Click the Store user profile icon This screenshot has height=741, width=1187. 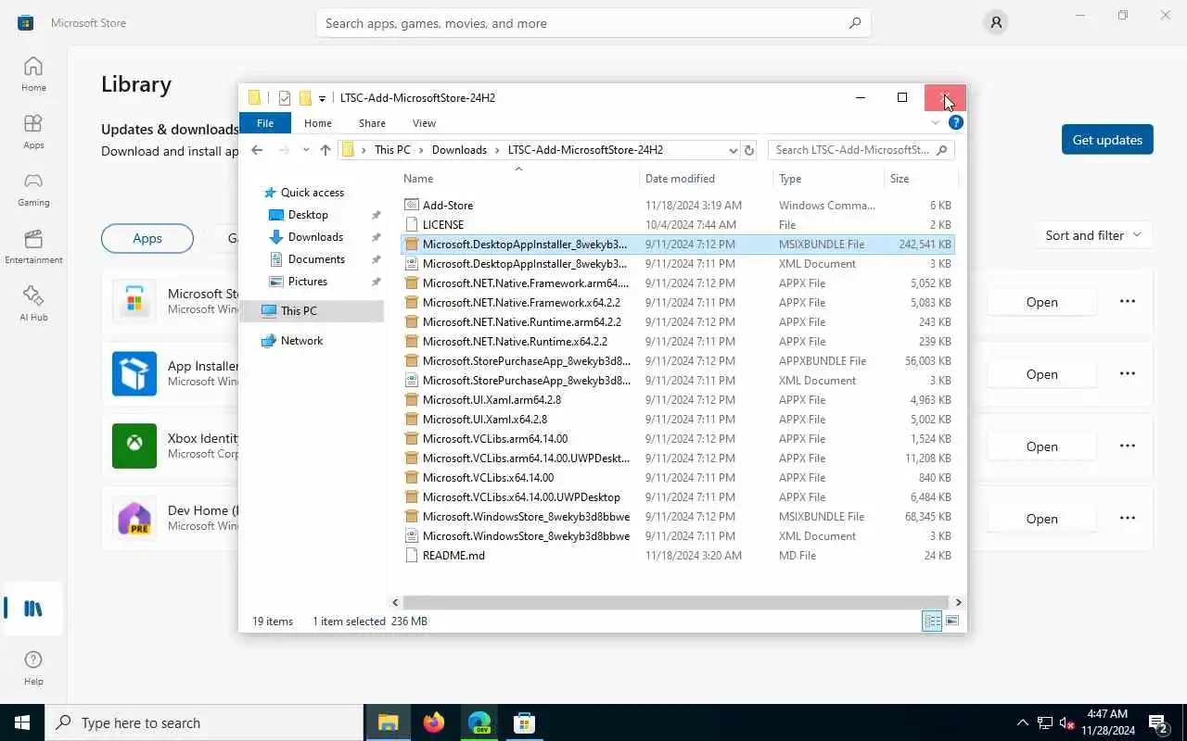996,23
